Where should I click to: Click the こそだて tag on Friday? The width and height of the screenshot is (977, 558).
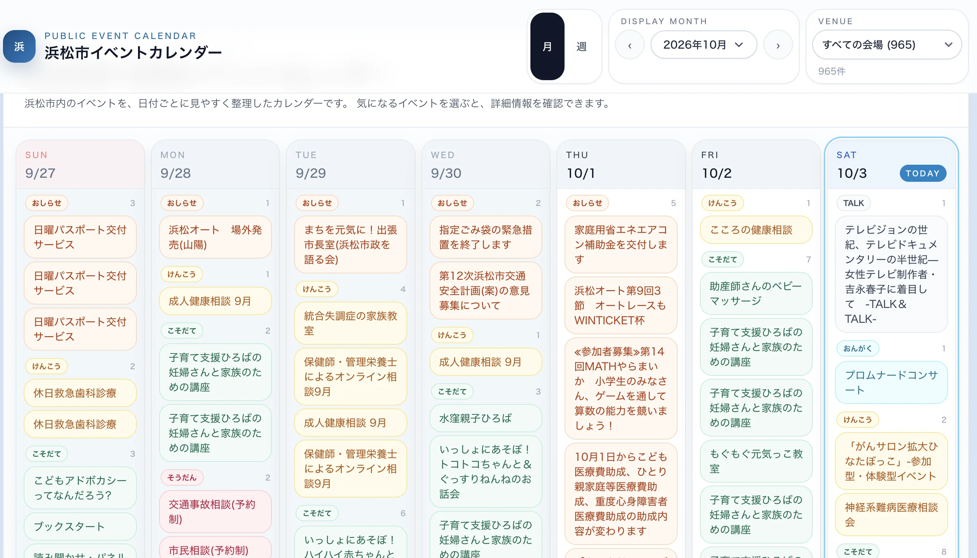tap(722, 259)
